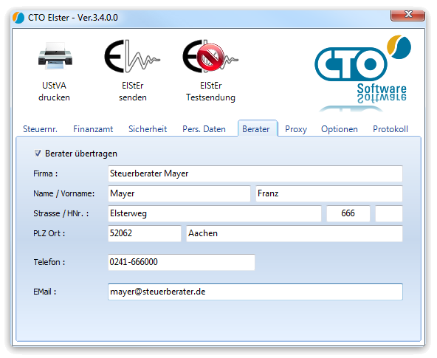Open the Sicherheit tab
The width and height of the screenshot is (437, 358).
click(148, 129)
